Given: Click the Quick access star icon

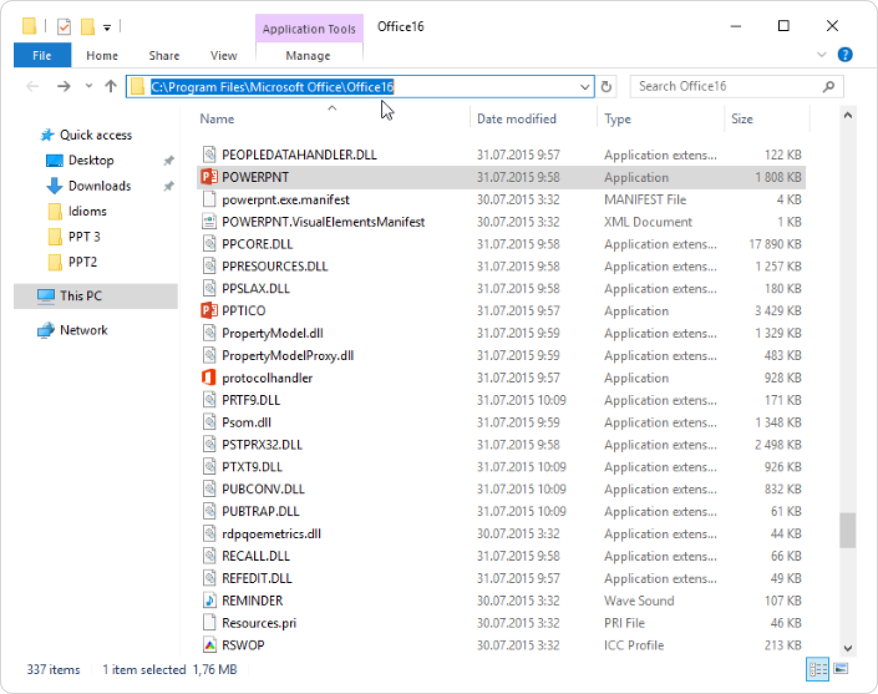Looking at the screenshot, I should pos(47,135).
